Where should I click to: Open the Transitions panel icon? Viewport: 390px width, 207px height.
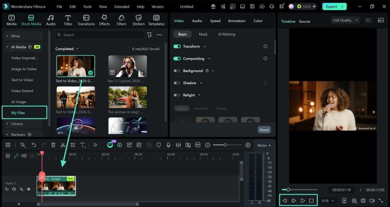86,18
